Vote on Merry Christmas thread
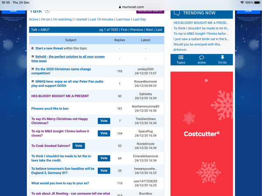 coord(104,121)
